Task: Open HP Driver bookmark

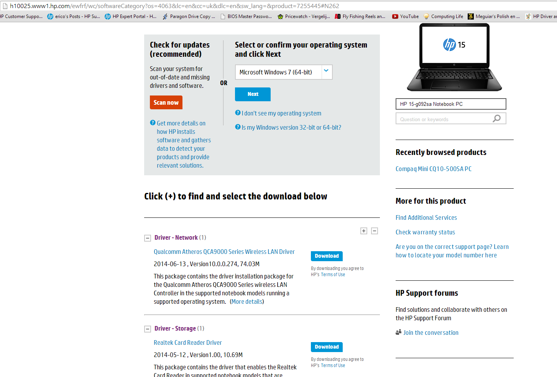Action: pos(541,16)
